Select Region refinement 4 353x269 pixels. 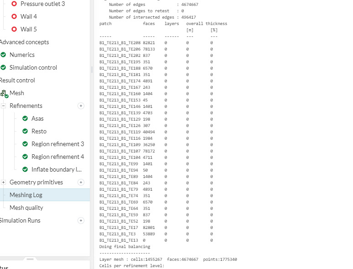click(57, 157)
